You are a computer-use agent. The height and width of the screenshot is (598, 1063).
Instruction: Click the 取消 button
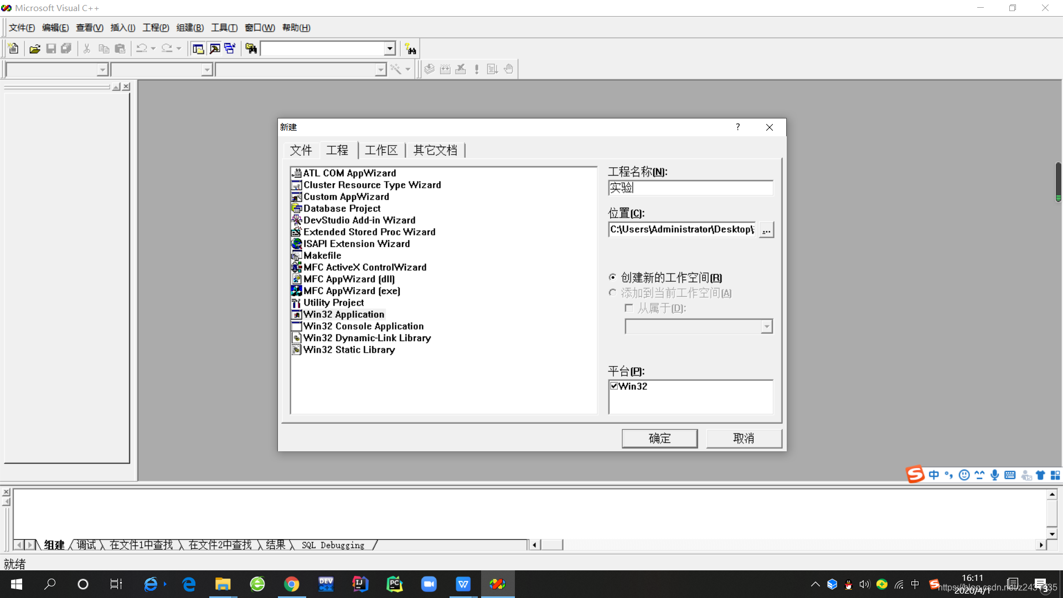point(744,439)
